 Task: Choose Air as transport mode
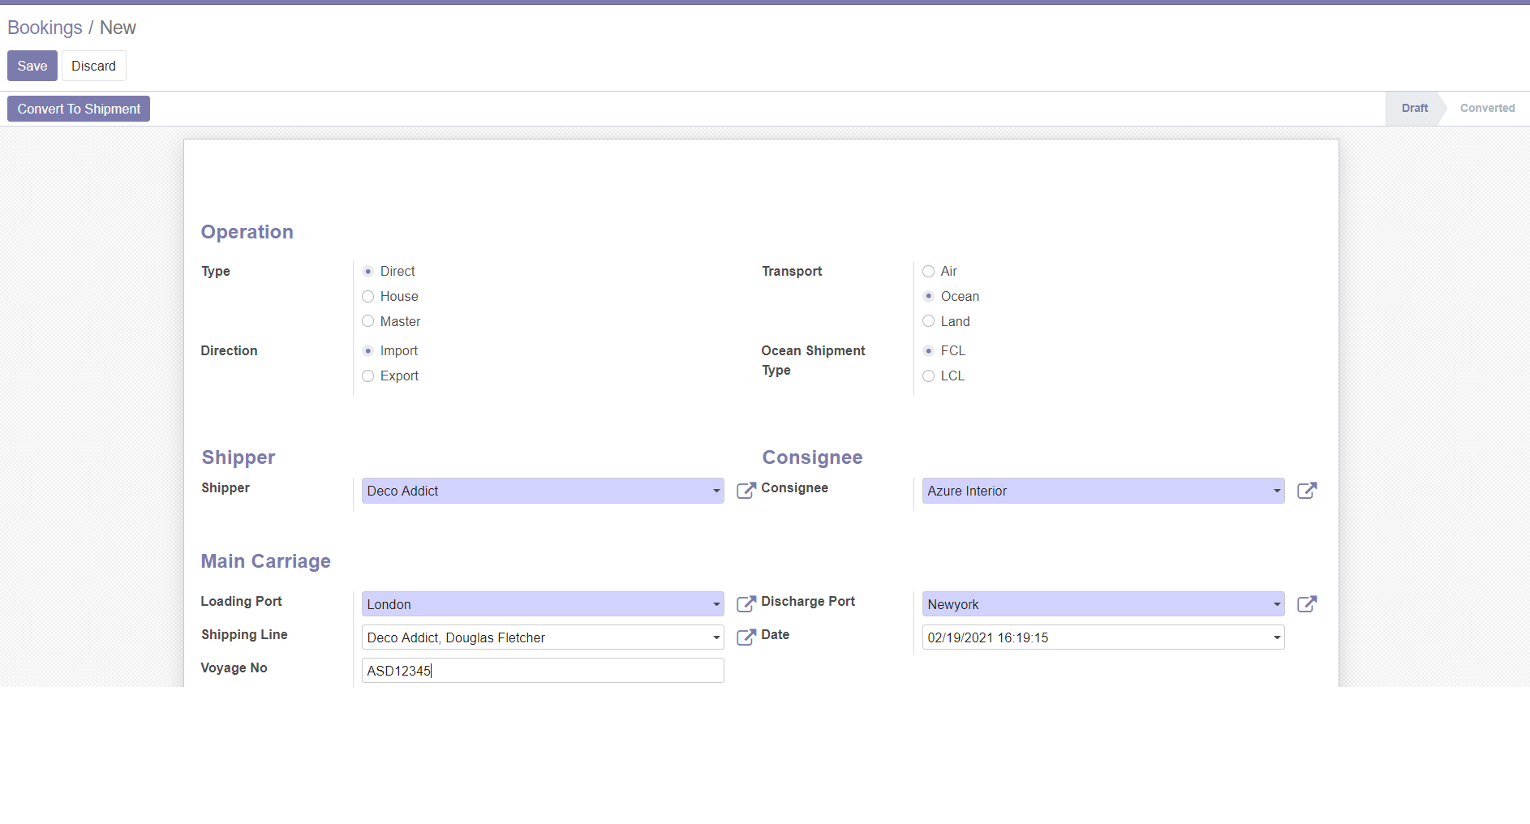click(929, 272)
